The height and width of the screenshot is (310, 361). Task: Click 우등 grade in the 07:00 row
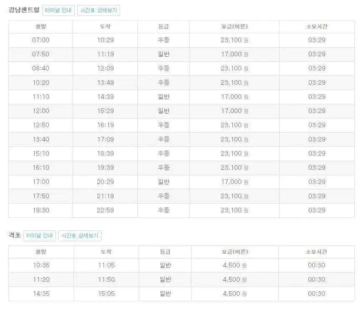pos(164,40)
